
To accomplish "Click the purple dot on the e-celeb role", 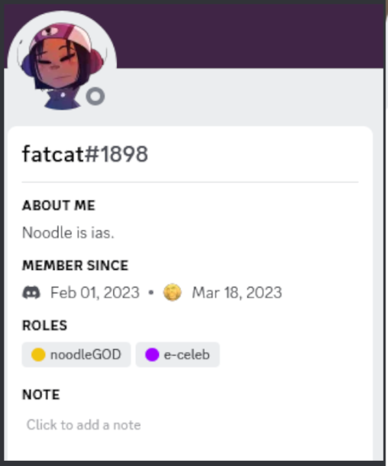I will click(x=152, y=354).
